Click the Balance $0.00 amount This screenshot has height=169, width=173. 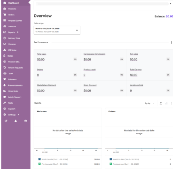[x=169, y=16]
